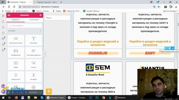Click the ОБНОВИТЬ update button

click(33, 92)
